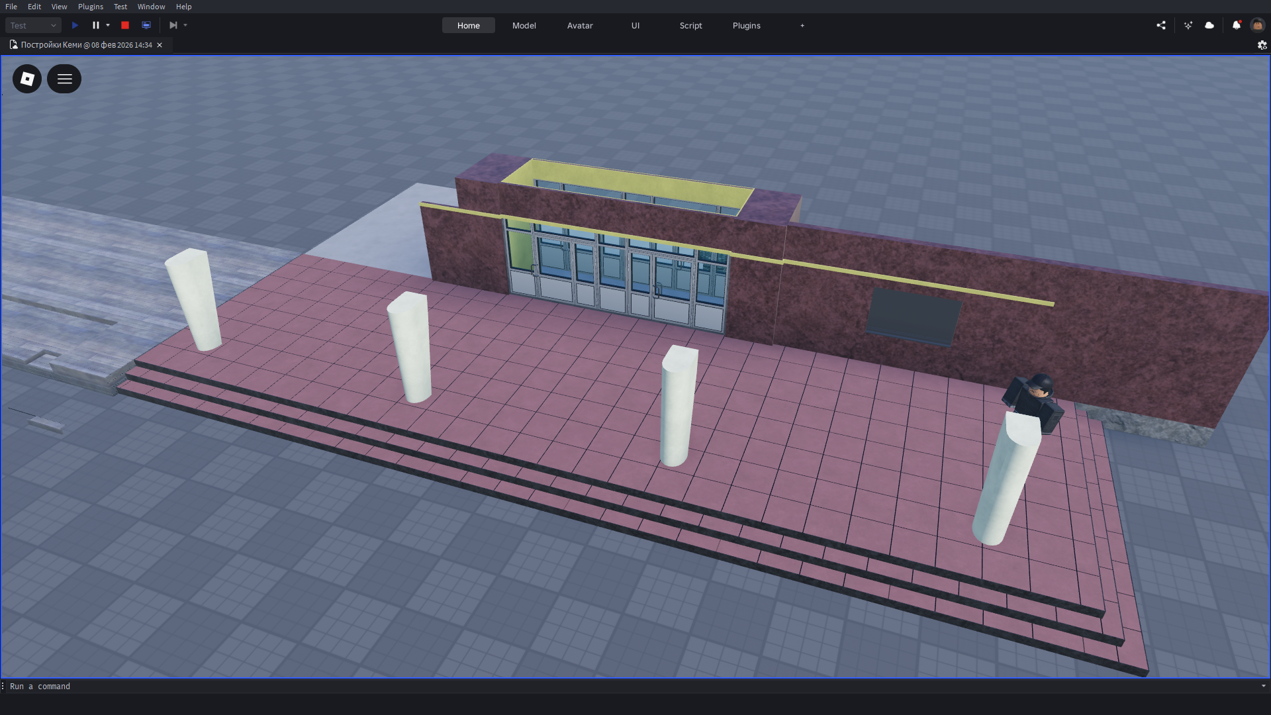Add a new tab with plus button
The image size is (1271, 715).
pos(802,25)
